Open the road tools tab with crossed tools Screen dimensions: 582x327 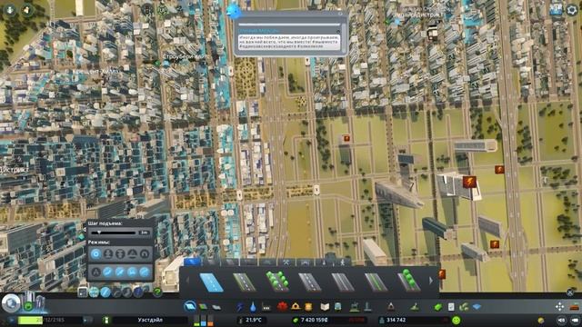[x=286, y=263]
